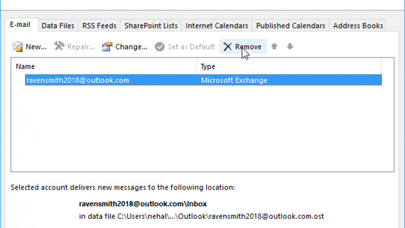The height and width of the screenshot is (228, 405).
Task: Click the Change account icon
Action: point(107,47)
